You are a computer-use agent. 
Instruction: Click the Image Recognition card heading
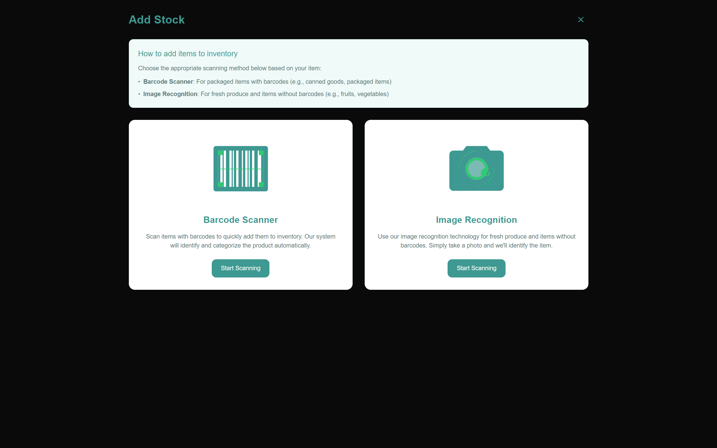[476, 220]
